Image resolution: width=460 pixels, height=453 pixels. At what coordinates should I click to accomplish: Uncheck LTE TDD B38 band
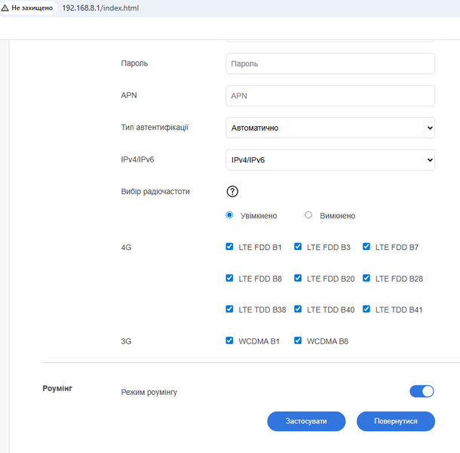[229, 309]
